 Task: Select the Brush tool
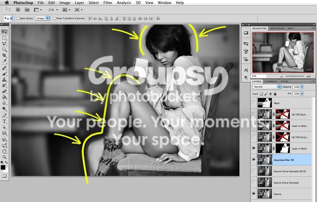tap(4, 74)
